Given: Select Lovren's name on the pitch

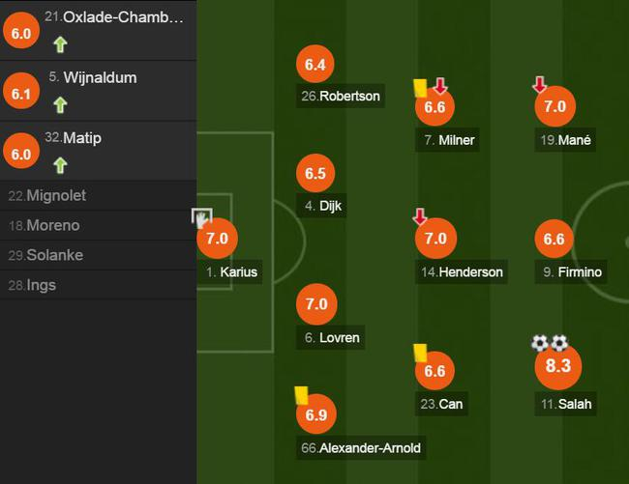Looking at the screenshot, I should (x=332, y=338).
